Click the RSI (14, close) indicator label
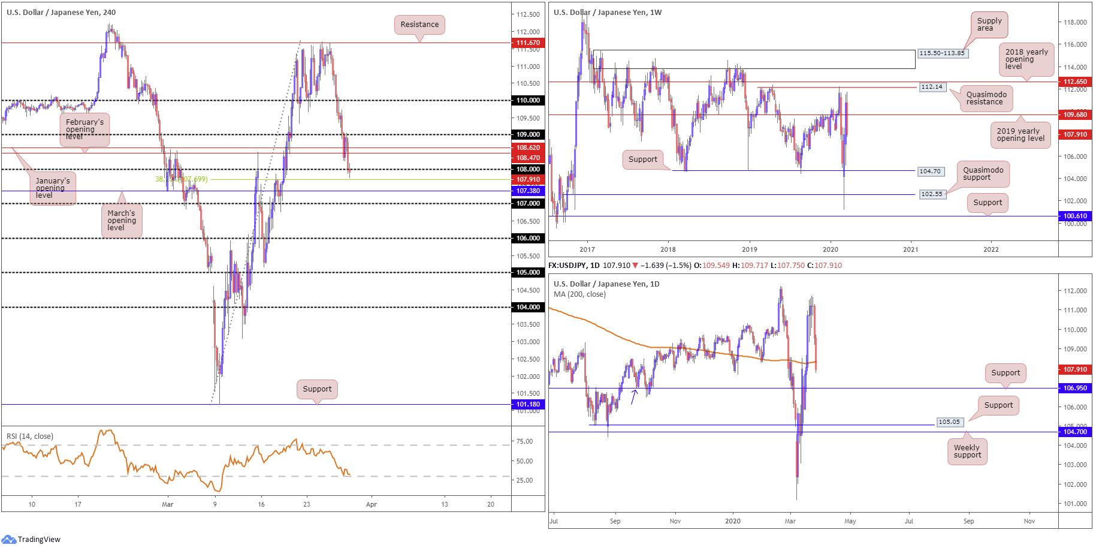This screenshot has width=1093, height=548. point(30,436)
